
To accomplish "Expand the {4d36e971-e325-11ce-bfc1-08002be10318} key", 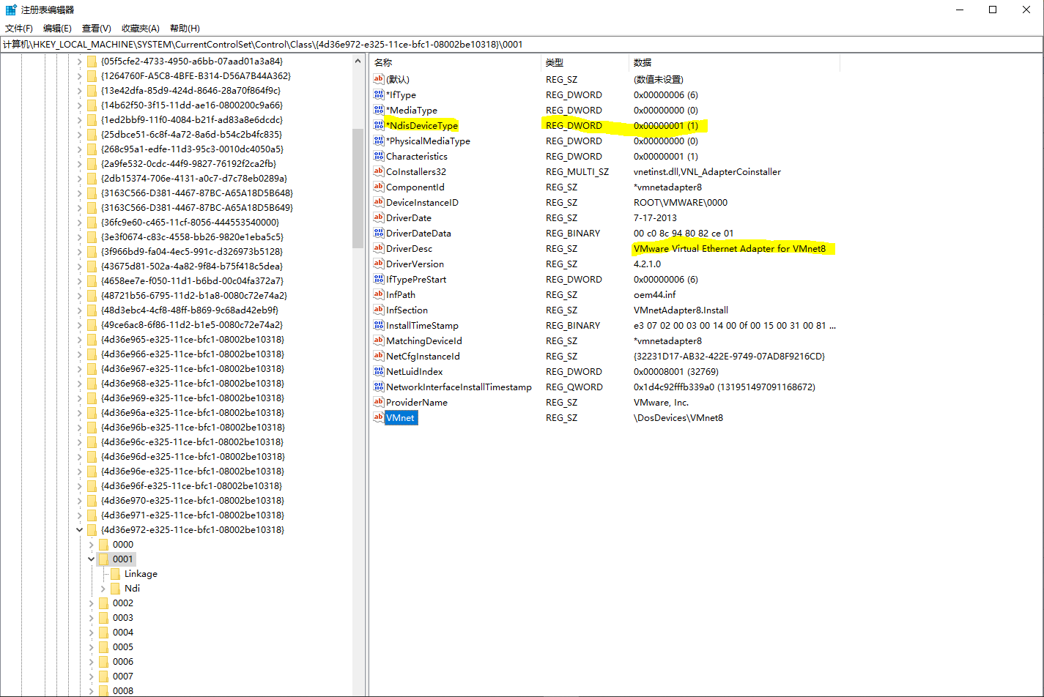I will (79, 515).
